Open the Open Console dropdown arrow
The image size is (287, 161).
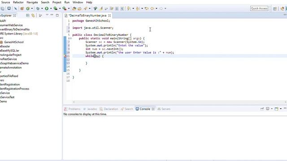pyautogui.click(x=281, y=109)
